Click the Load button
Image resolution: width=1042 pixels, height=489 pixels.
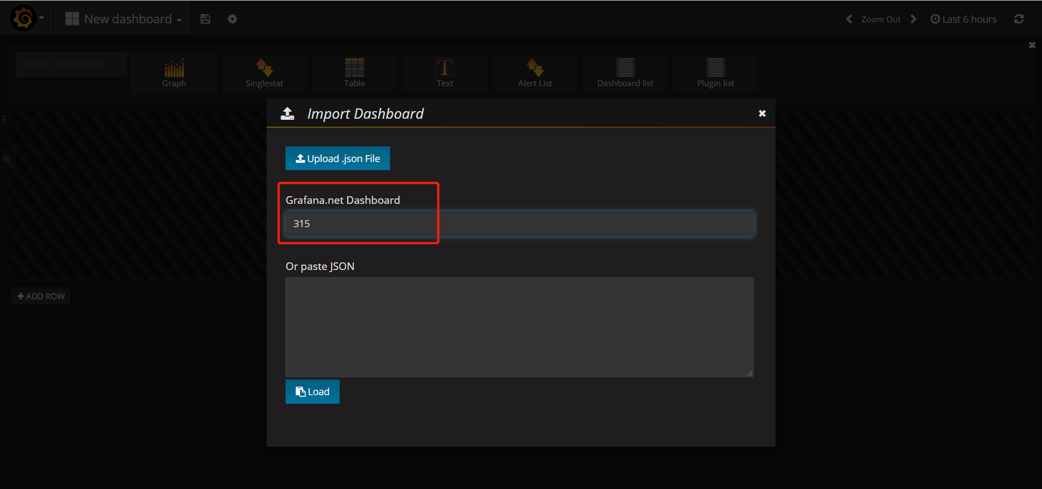(312, 391)
